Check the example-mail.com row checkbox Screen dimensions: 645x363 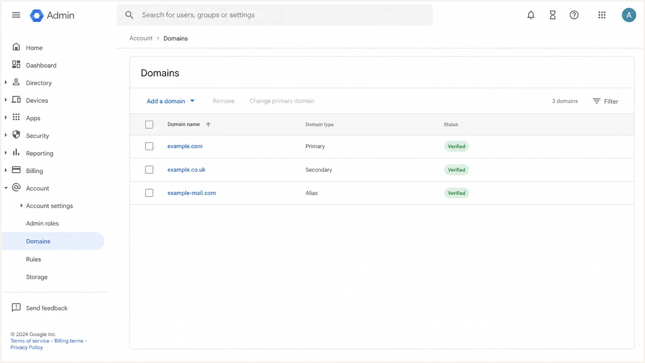(x=149, y=193)
